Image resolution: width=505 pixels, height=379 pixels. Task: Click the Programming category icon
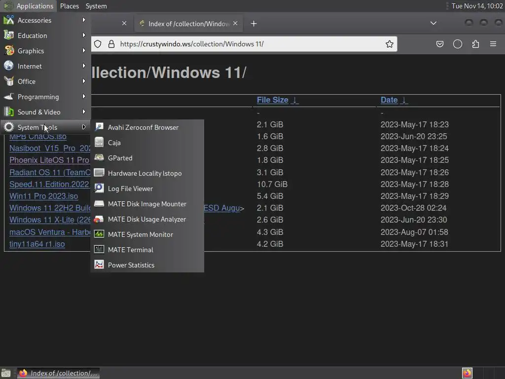(x=9, y=96)
